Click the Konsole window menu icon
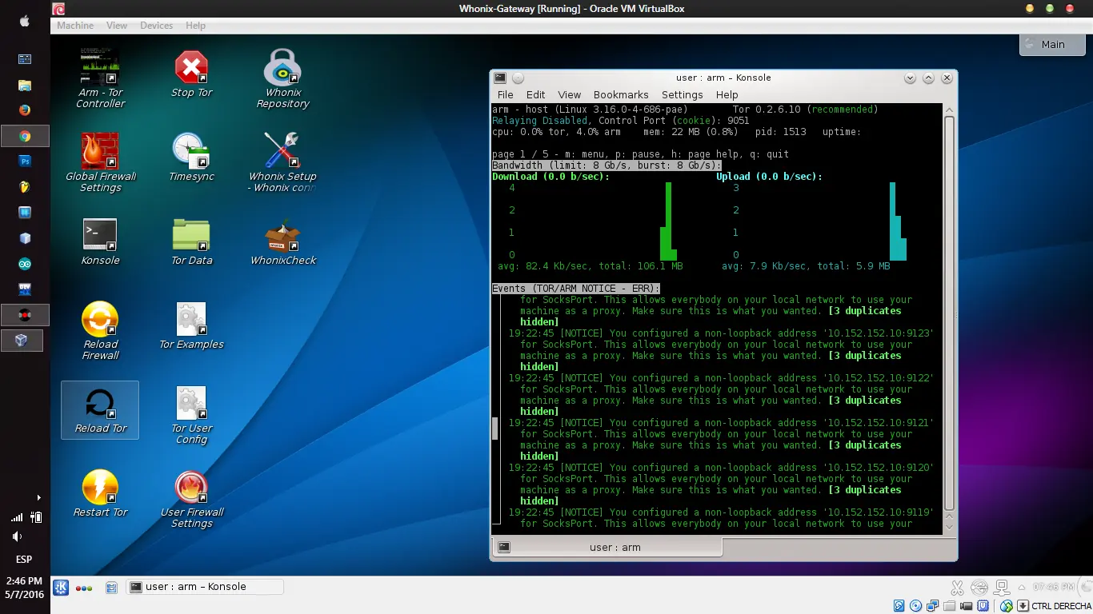 click(500, 78)
